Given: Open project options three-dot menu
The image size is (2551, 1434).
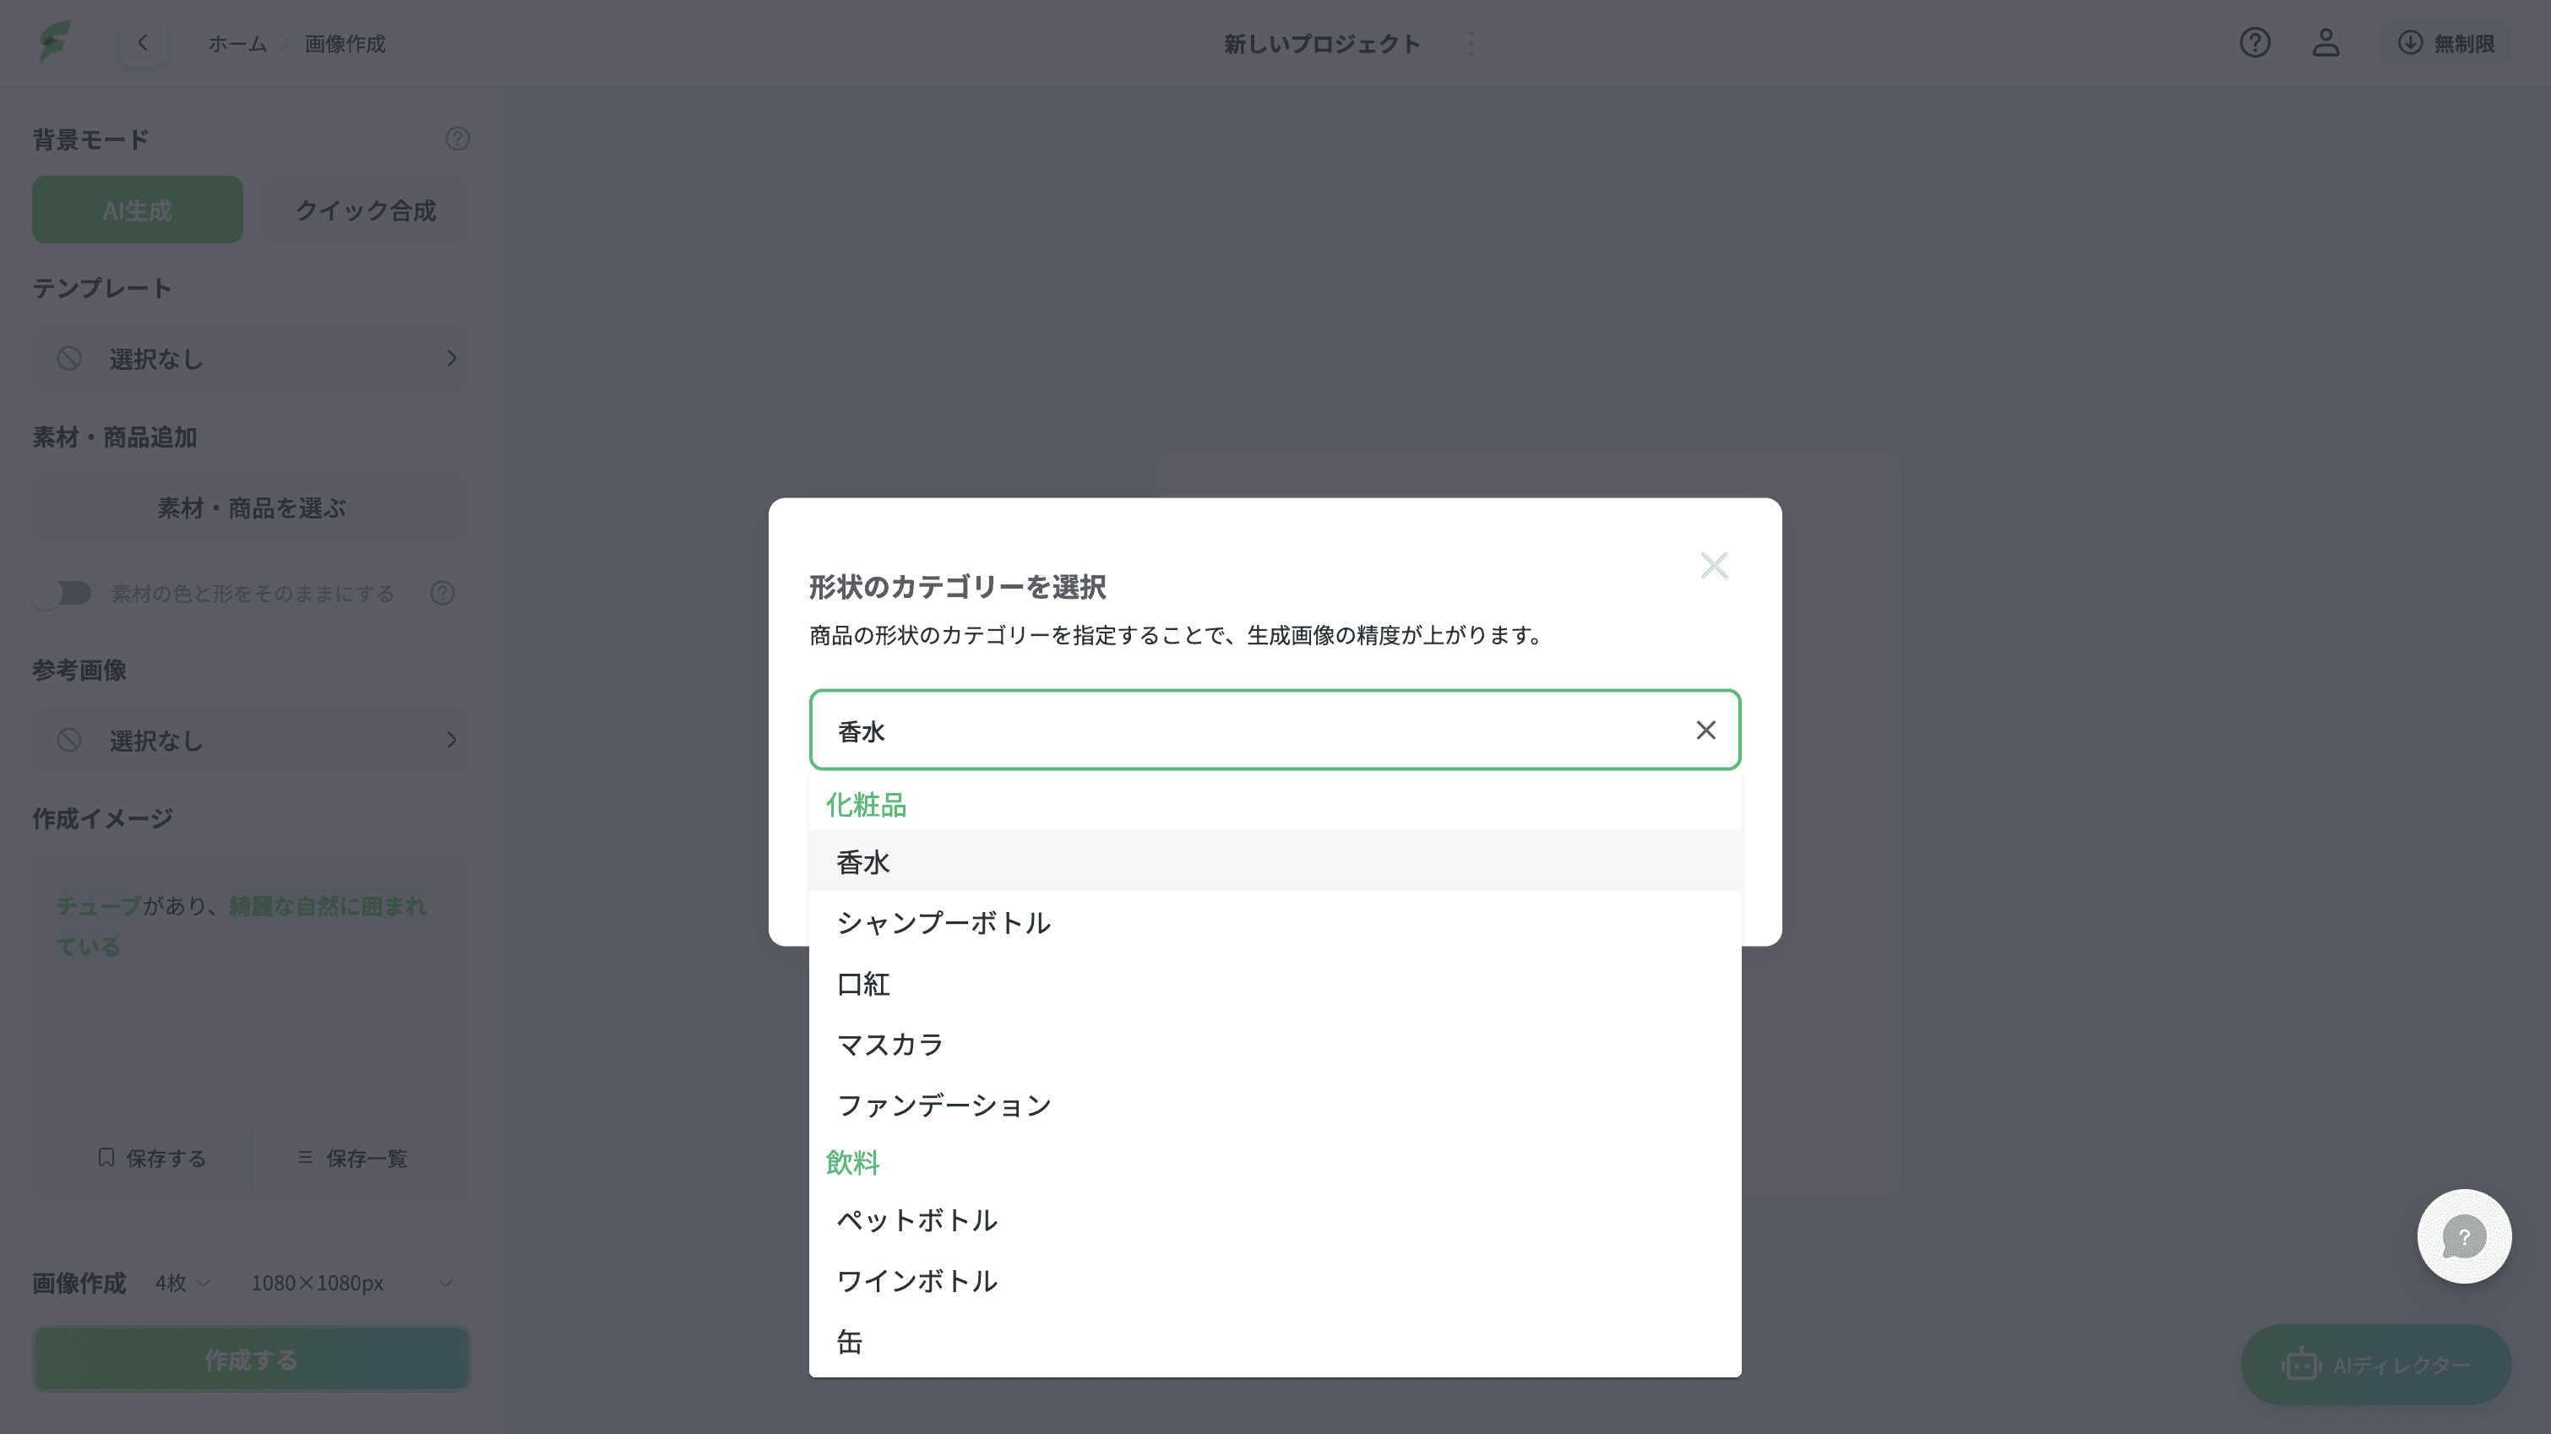Looking at the screenshot, I should click(x=1471, y=42).
